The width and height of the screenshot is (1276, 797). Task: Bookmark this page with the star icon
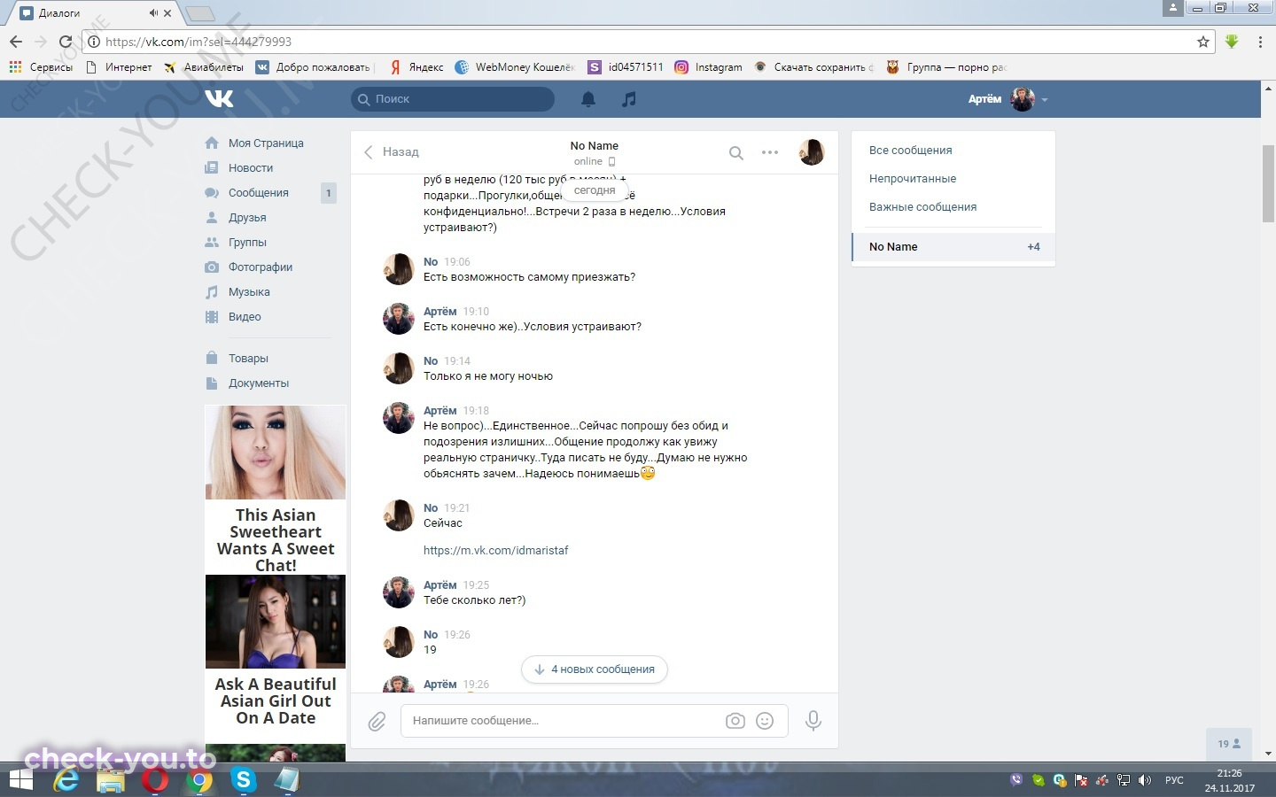(1203, 42)
